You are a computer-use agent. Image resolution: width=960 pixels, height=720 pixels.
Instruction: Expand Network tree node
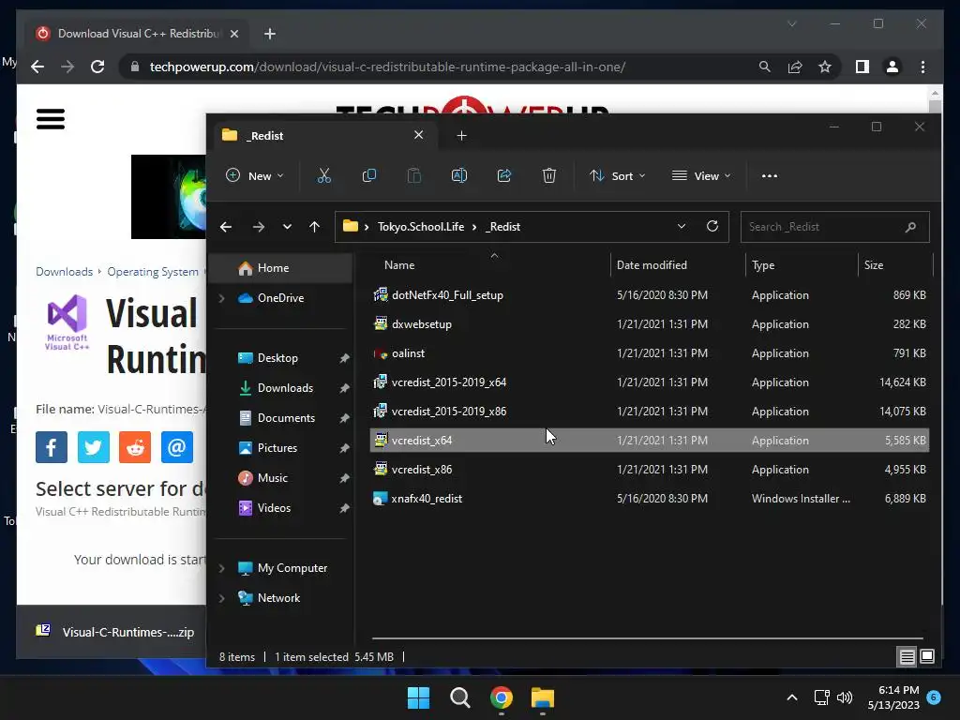[x=221, y=598]
